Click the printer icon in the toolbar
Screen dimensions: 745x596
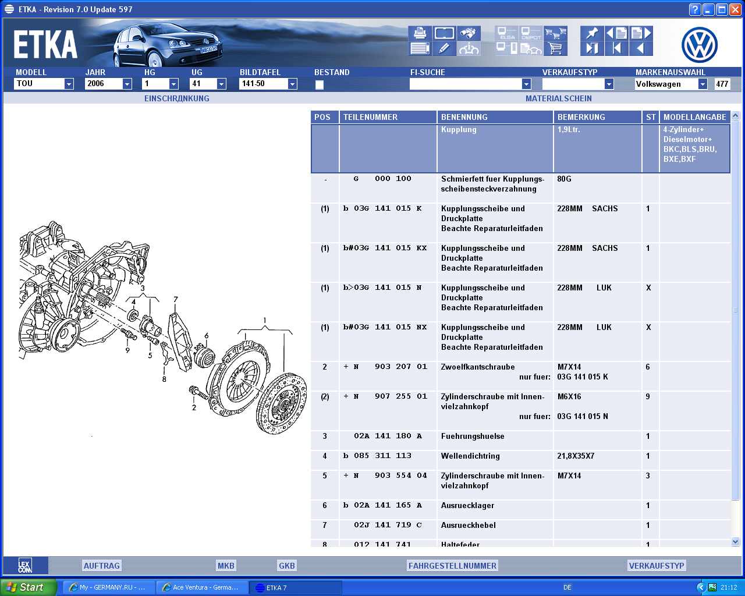420,33
